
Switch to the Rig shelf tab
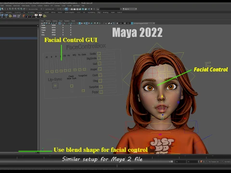(x=99, y=12)
